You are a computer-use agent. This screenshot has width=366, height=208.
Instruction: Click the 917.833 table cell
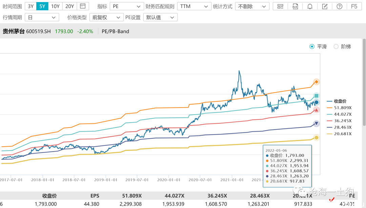click(x=303, y=204)
